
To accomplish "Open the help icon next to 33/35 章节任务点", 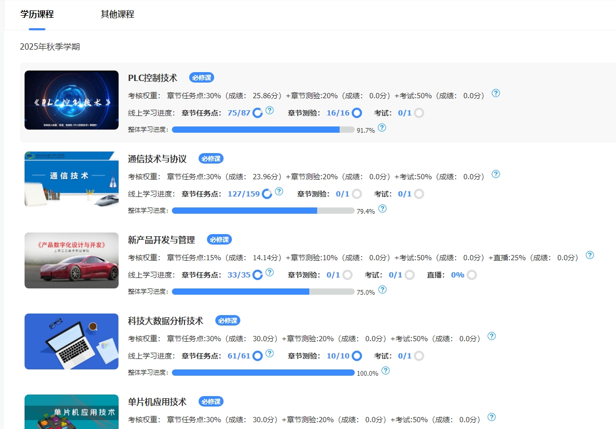I will tap(270, 272).
